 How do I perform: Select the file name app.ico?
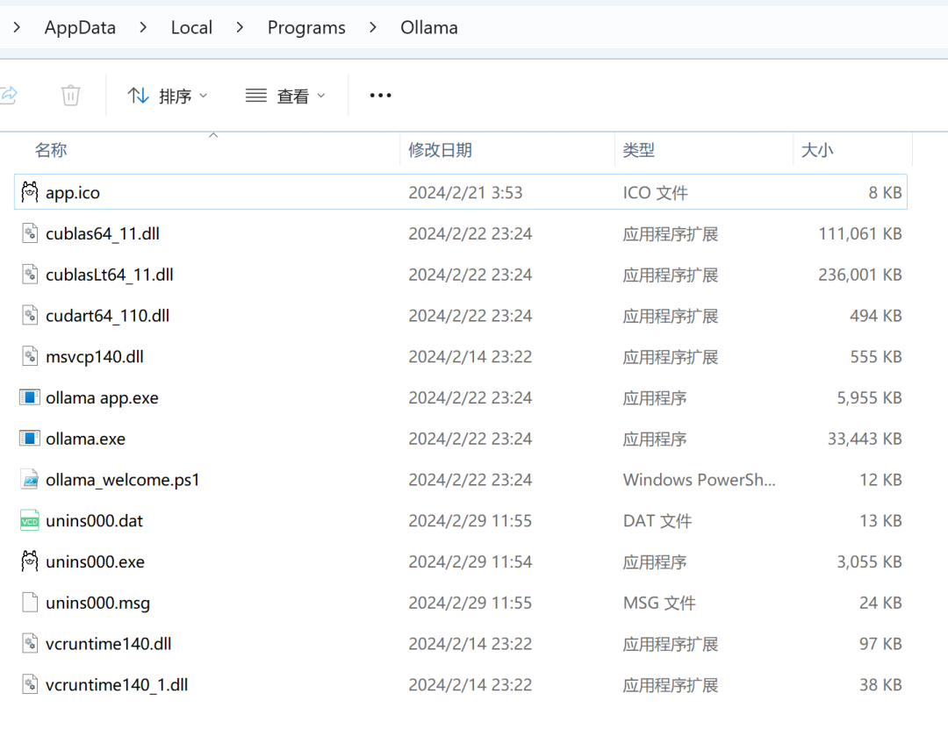click(73, 193)
